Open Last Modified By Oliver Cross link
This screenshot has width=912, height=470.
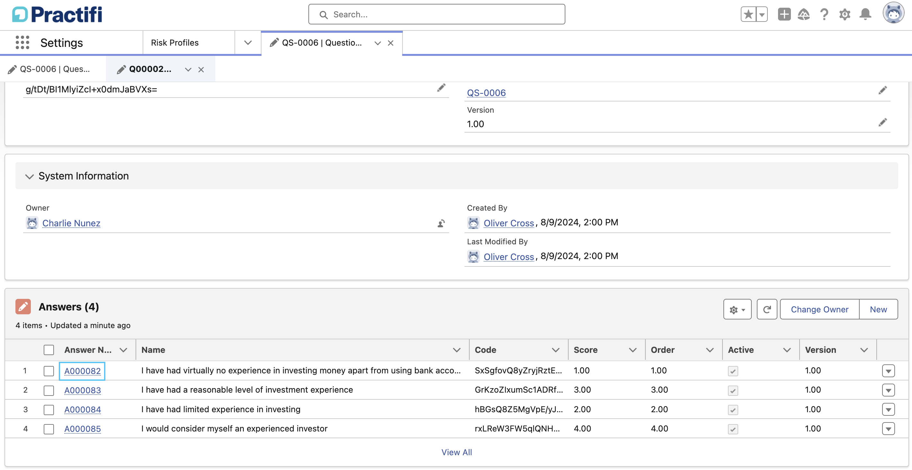pos(509,257)
